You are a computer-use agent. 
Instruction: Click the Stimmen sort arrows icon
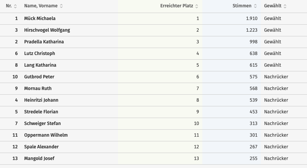[255, 6]
